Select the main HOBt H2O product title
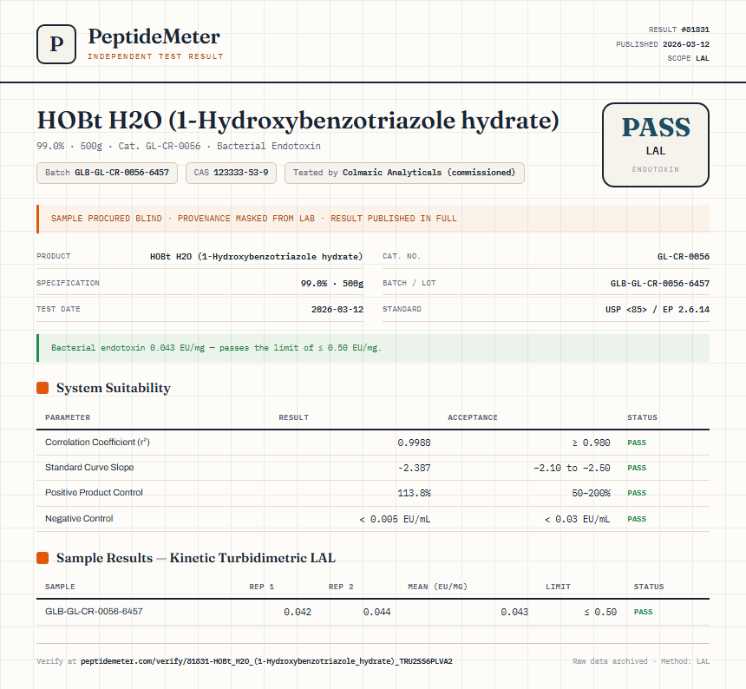The height and width of the screenshot is (689, 746). coord(298,121)
